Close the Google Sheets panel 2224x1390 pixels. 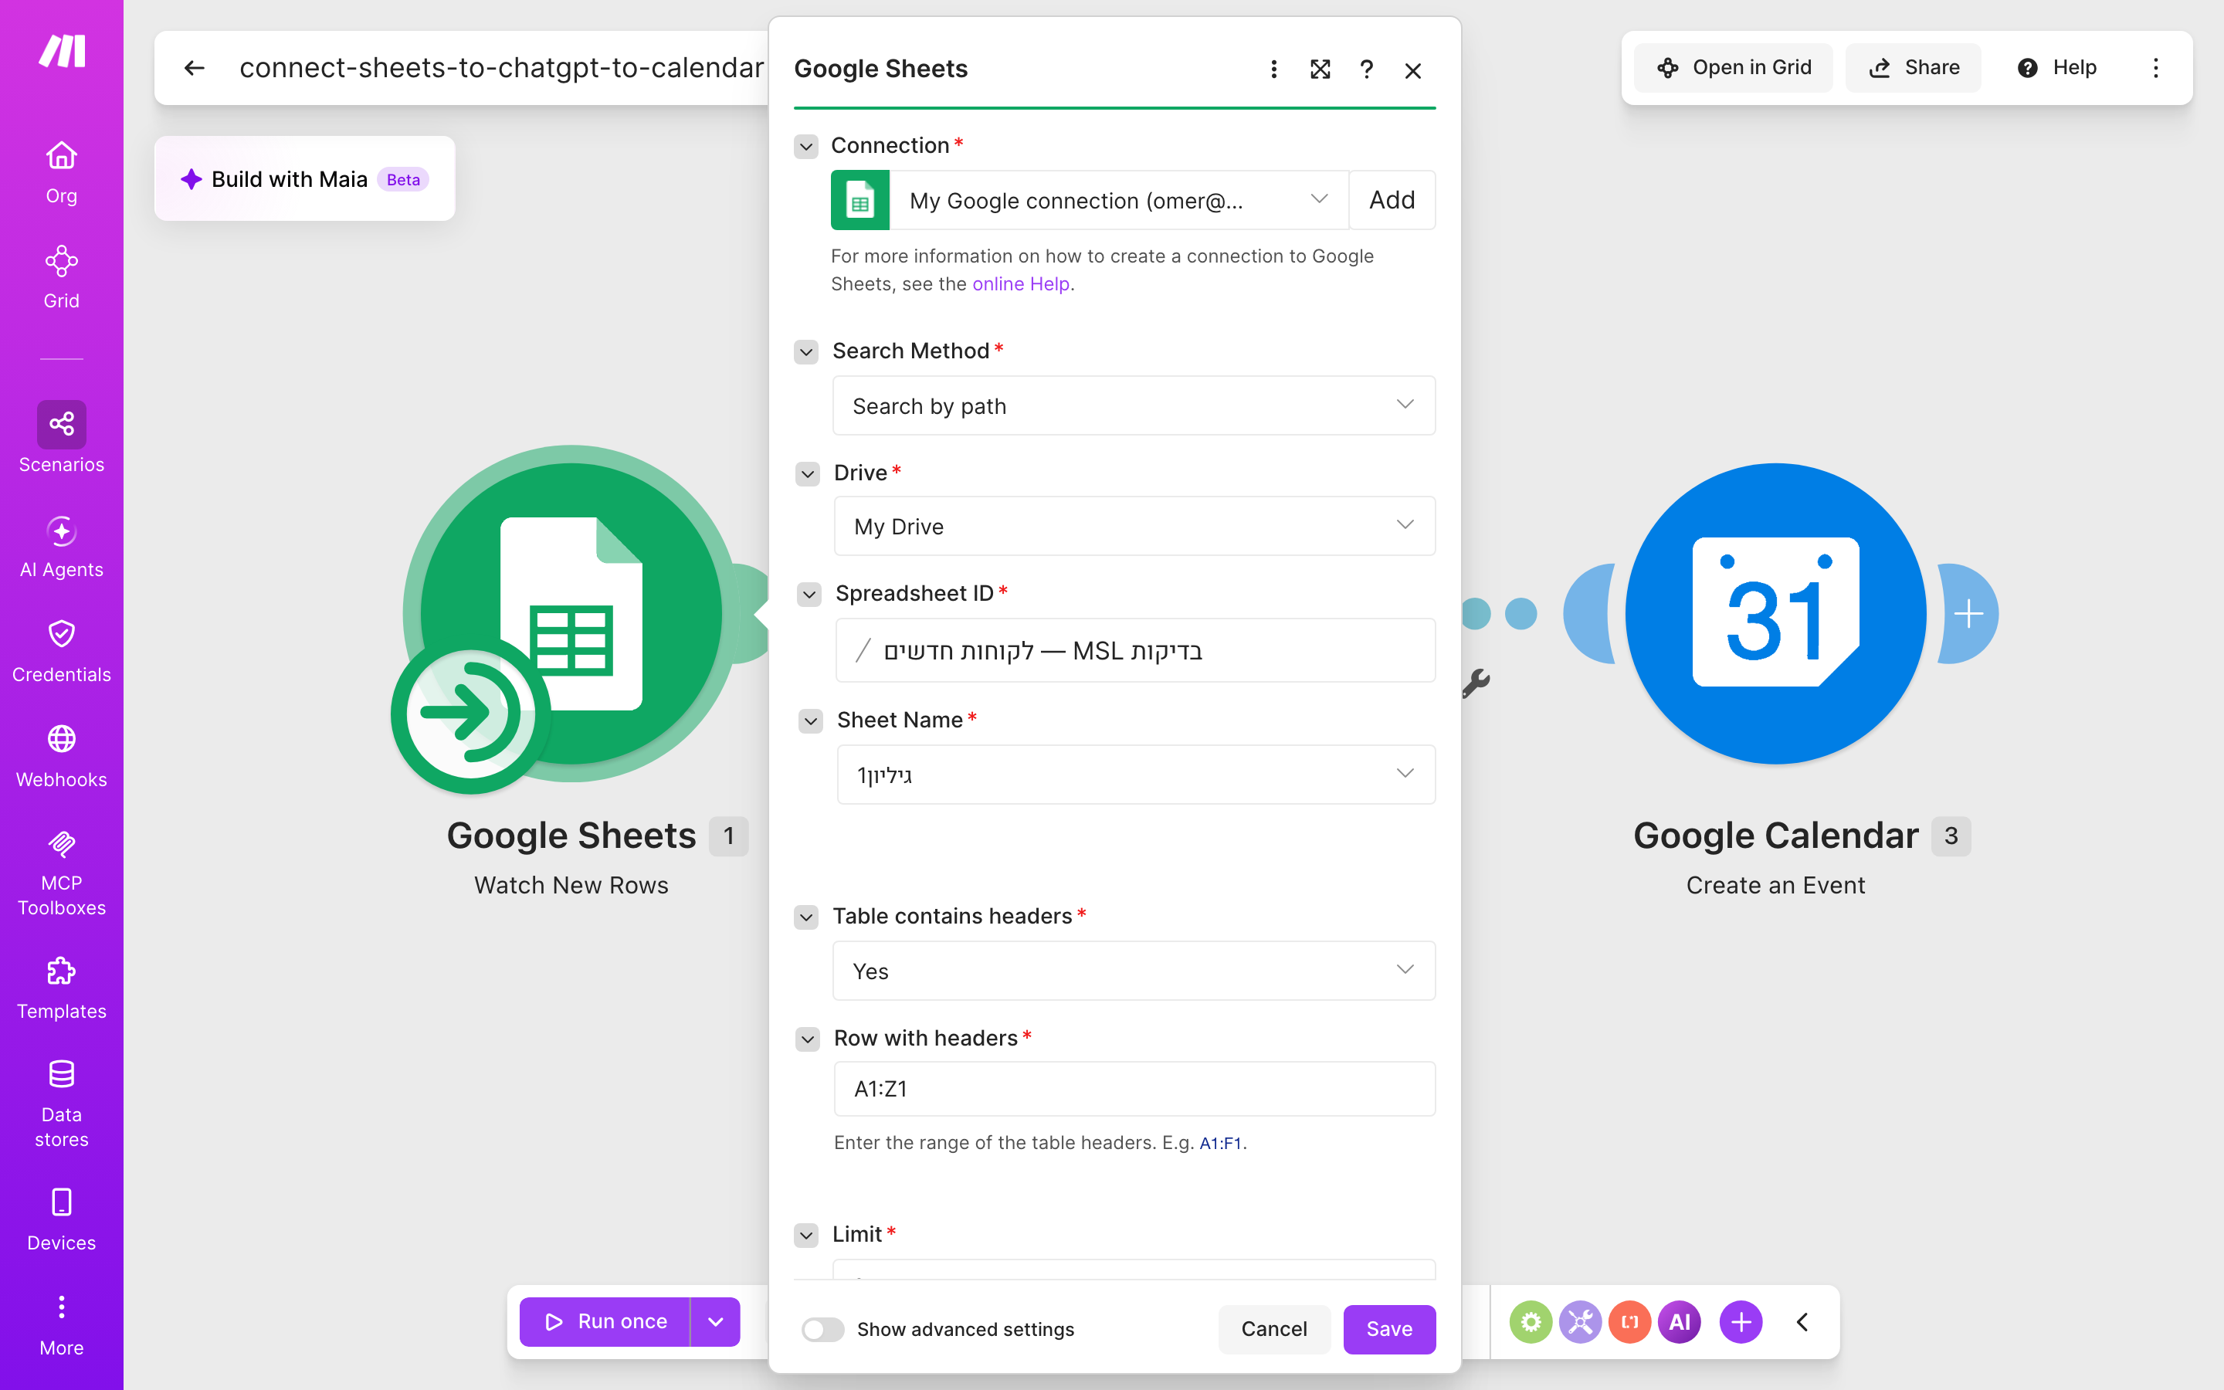[x=1413, y=71]
